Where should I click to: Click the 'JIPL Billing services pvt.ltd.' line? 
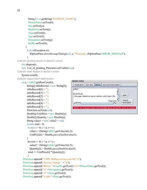tap(52, 159)
